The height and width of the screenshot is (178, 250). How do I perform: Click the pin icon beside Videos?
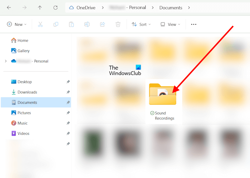(68, 133)
